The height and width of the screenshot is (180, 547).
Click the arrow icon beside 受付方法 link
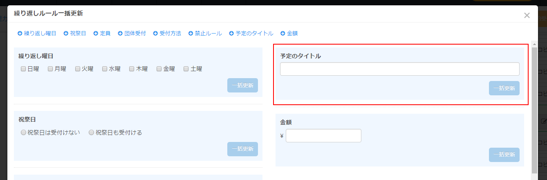155,34
